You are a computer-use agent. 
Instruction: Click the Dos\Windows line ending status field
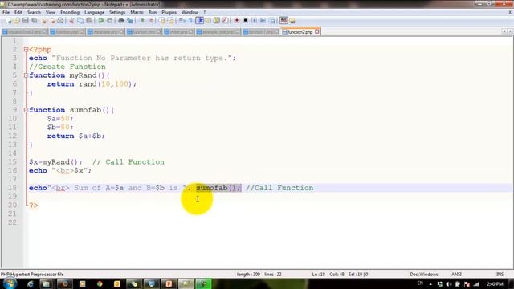pyautogui.click(x=424, y=275)
